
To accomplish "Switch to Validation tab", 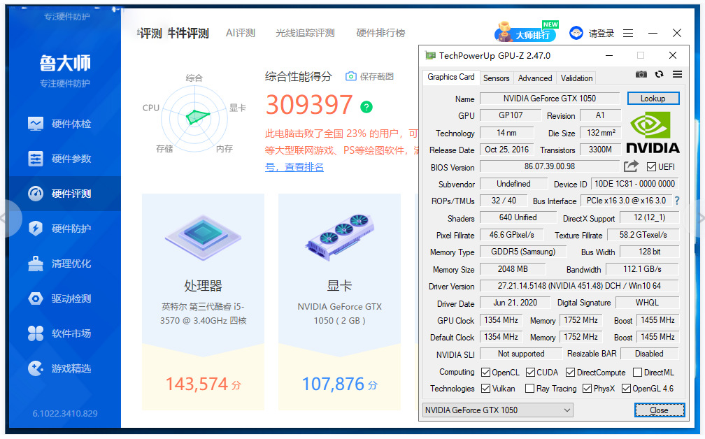I will [576, 78].
